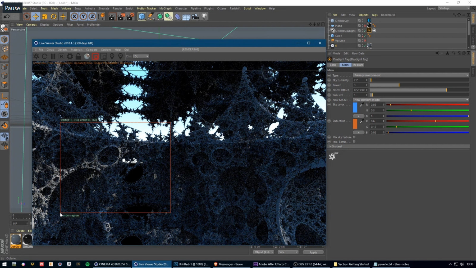Click the blue Sky color swatch
Screen dimensions: 476x268
[355, 107]
